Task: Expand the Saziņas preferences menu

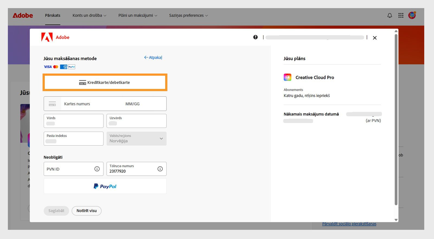Action: coord(189,15)
